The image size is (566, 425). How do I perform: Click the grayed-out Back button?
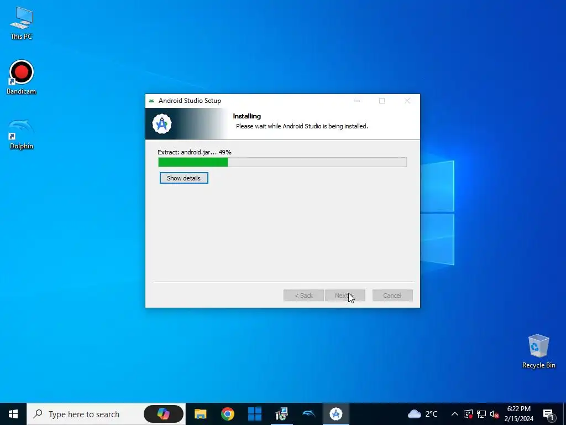coord(303,296)
